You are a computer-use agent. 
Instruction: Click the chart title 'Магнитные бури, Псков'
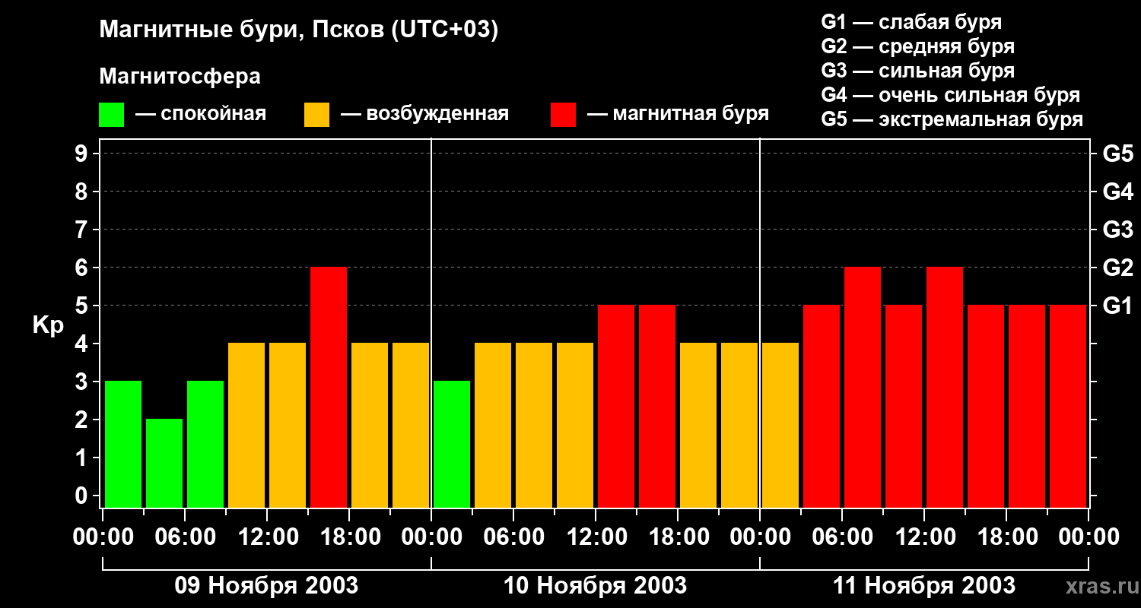click(x=298, y=30)
